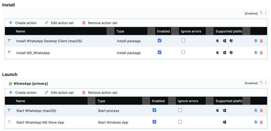Uncheck Enabled for Start WhatsApp (macOS)
Image resolution: width=271 pixels, height=131 pixels.
154,110
